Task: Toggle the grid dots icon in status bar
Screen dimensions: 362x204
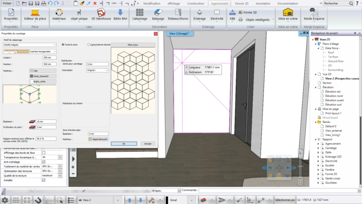Action: (x=16, y=200)
